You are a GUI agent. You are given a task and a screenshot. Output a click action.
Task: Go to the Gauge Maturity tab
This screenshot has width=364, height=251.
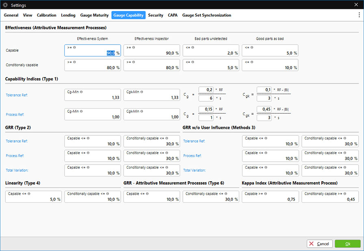tap(93, 15)
